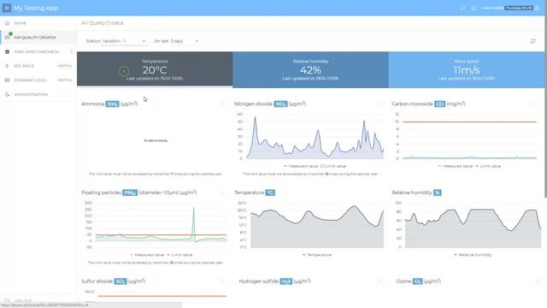The image size is (547, 308).
Task: Open Font APEX Checkbox navigation entry
Action: click(38, 51)
